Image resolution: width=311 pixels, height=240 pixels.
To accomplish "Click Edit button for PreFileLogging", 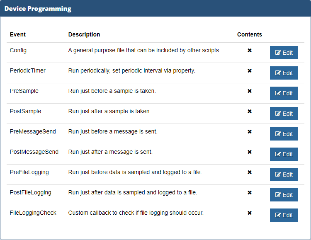I will point(284,175).
